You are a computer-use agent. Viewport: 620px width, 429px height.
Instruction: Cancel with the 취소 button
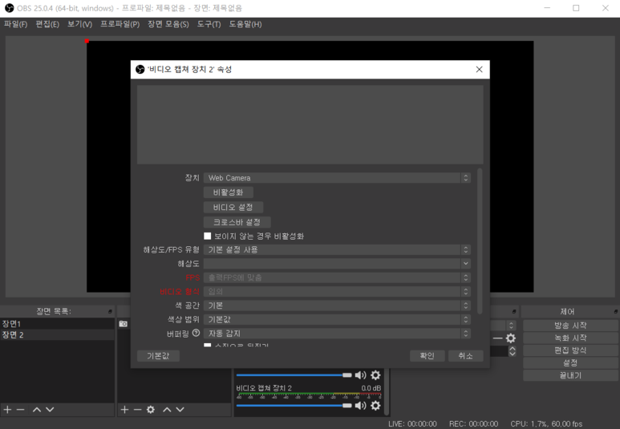tap(465, 356)
